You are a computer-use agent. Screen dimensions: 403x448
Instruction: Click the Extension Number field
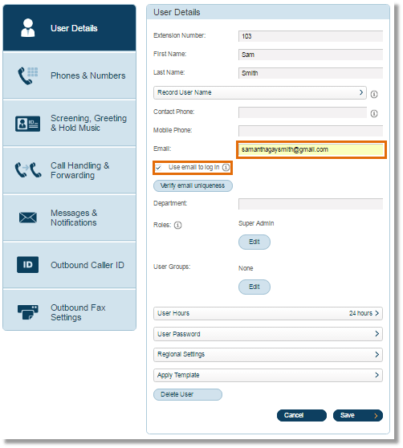click(x=311, y=36)
